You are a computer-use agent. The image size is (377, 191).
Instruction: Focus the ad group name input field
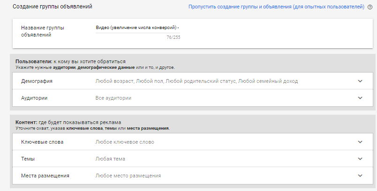[137, 28]
